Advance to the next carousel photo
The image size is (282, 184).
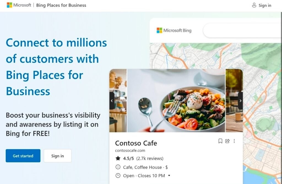point(240,101)
